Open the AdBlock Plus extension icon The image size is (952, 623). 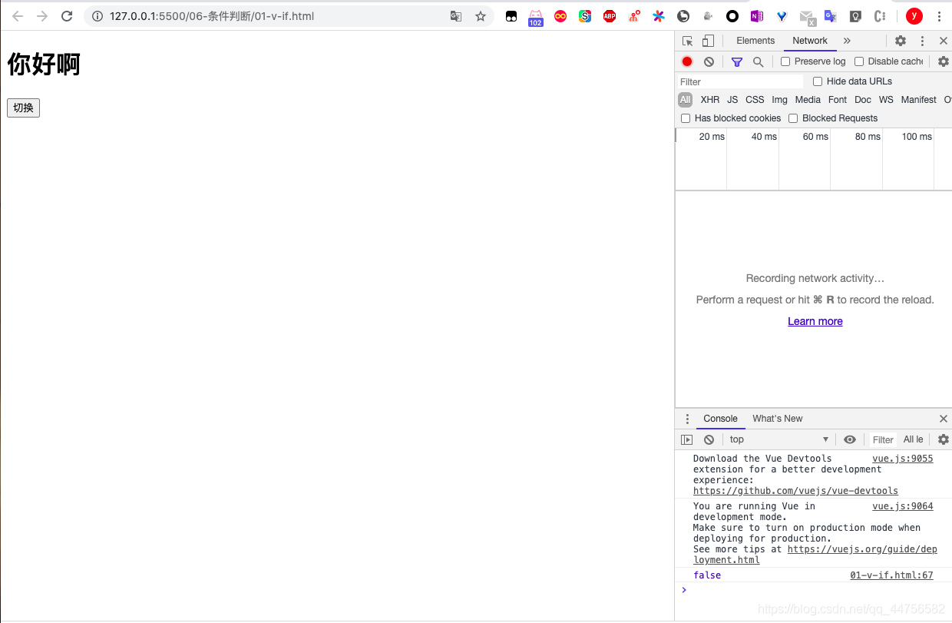610,16
